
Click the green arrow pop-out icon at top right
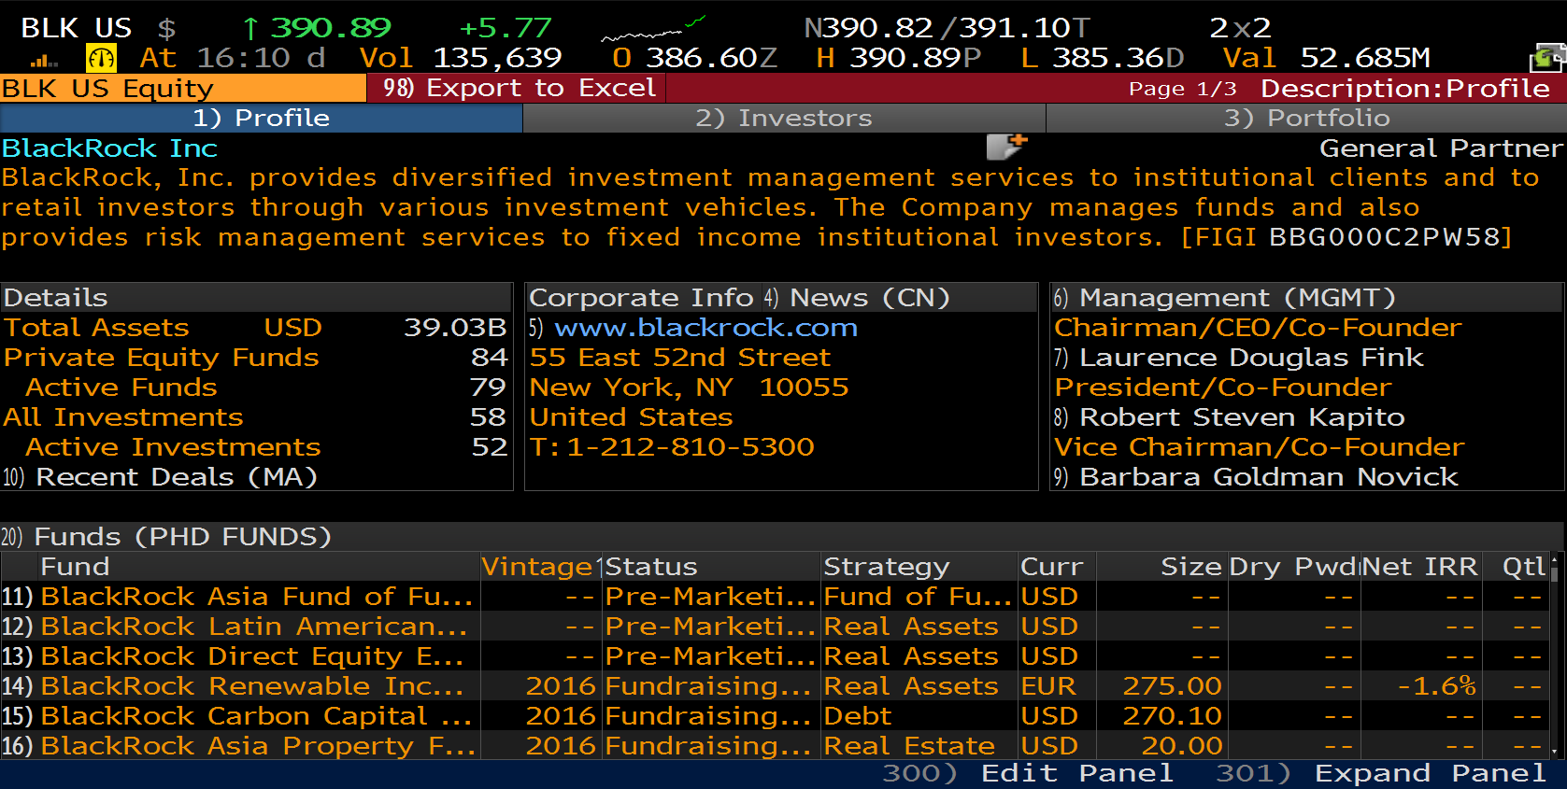(1546, 59)
